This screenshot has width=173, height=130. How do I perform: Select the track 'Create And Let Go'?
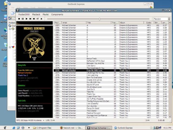coord(111,80)
